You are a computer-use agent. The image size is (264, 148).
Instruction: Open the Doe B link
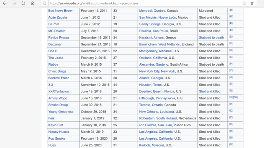click(53, 51)
